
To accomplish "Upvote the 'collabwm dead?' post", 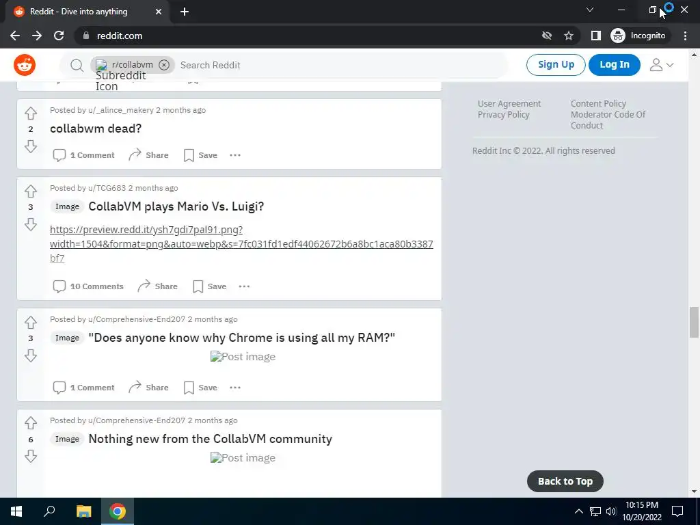I will point(30,113).
